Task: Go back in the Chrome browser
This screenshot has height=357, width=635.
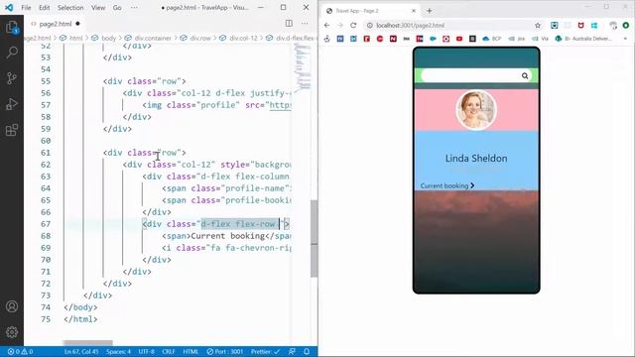Action: click(326, 25)
